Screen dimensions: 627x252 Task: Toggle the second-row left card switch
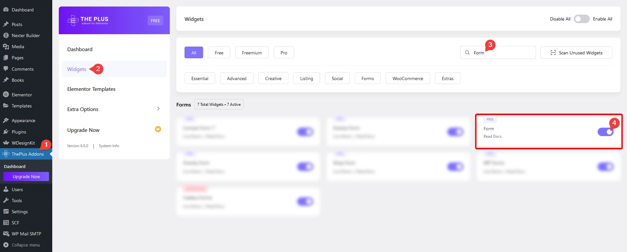(x=305, y=167)
